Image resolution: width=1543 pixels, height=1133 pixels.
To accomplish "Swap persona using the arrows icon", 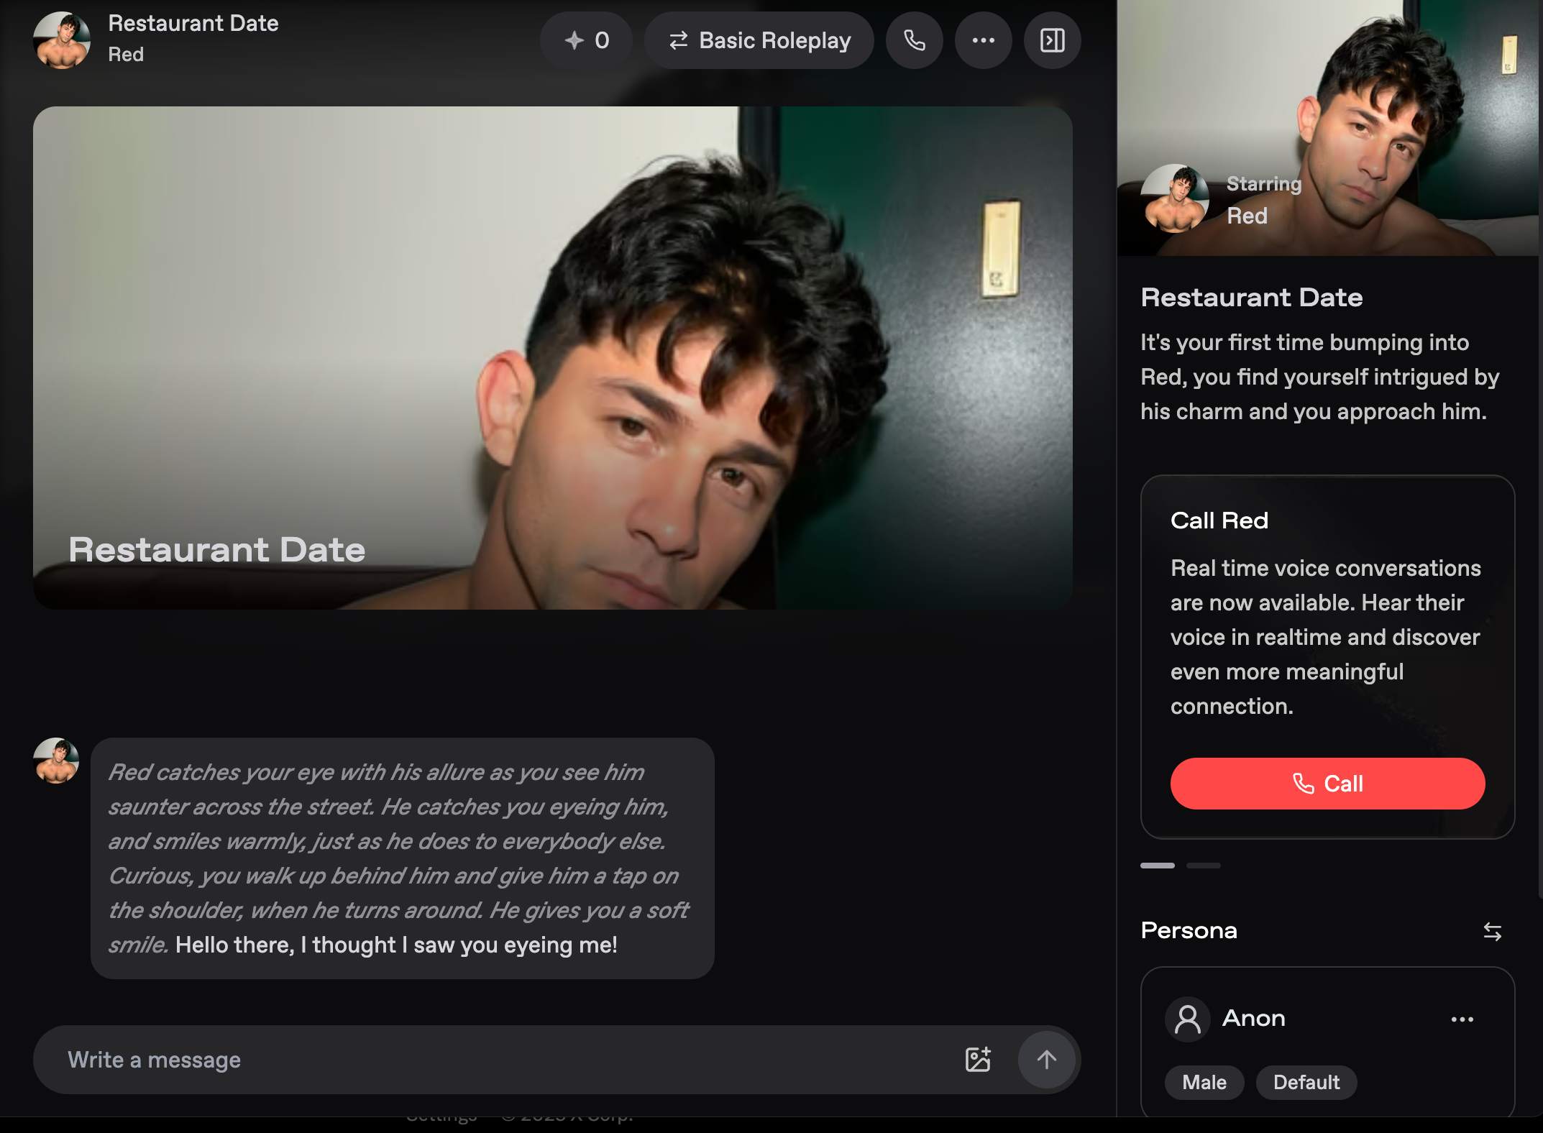I will [1492, 932].
